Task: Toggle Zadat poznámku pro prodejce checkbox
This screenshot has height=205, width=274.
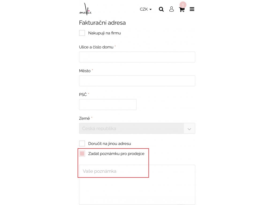Action: [x=82, y=153]
